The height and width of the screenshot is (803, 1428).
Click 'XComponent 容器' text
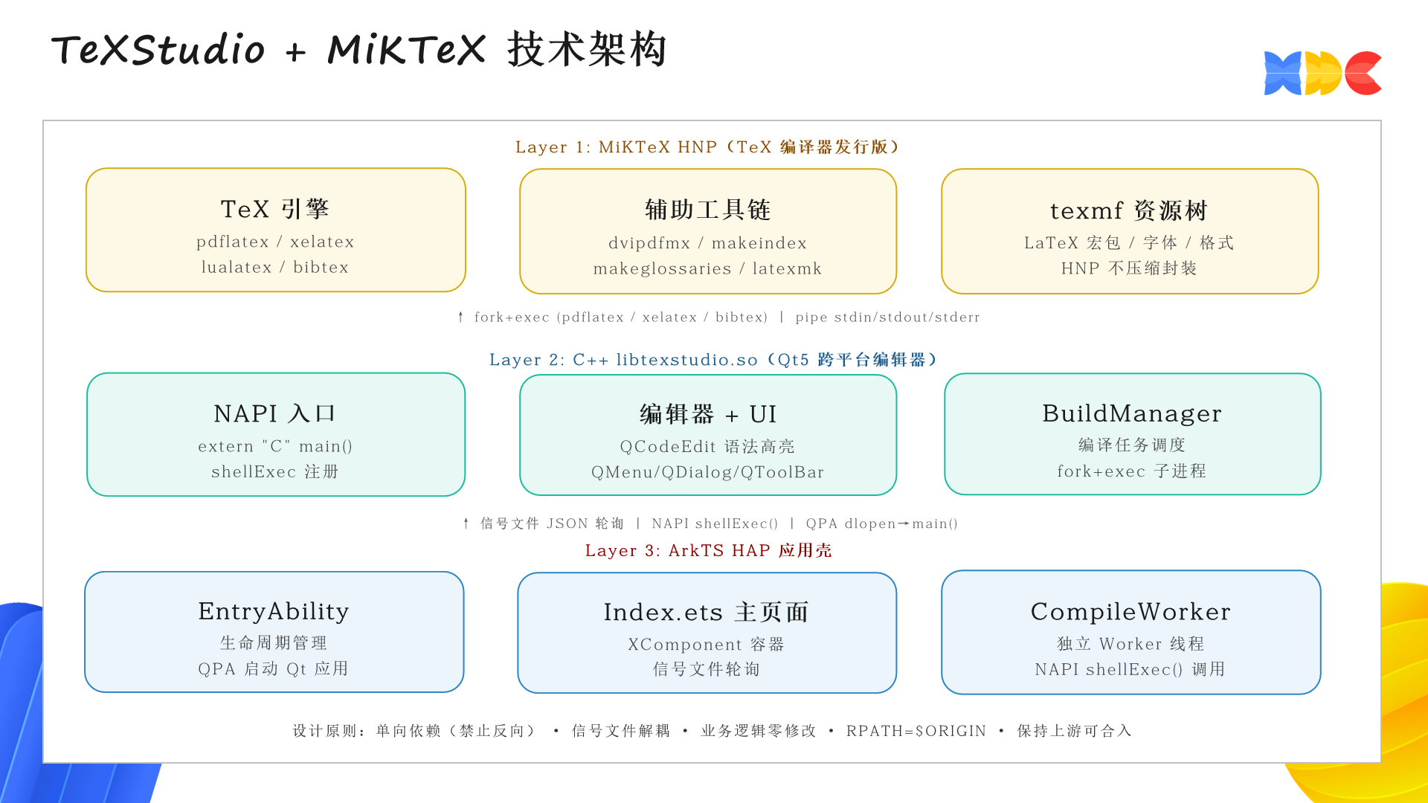pos(707,644)
